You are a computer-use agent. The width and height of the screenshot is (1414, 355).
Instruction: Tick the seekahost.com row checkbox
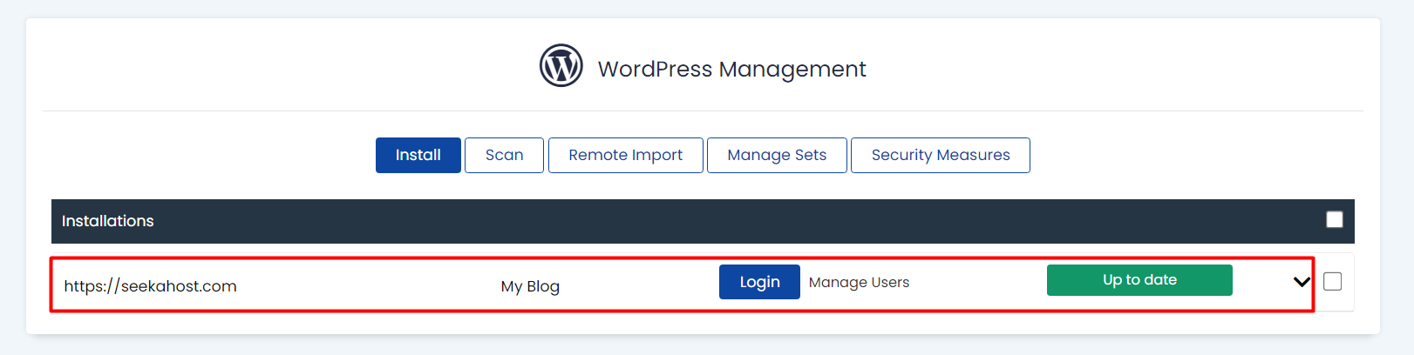[1332, 281]
